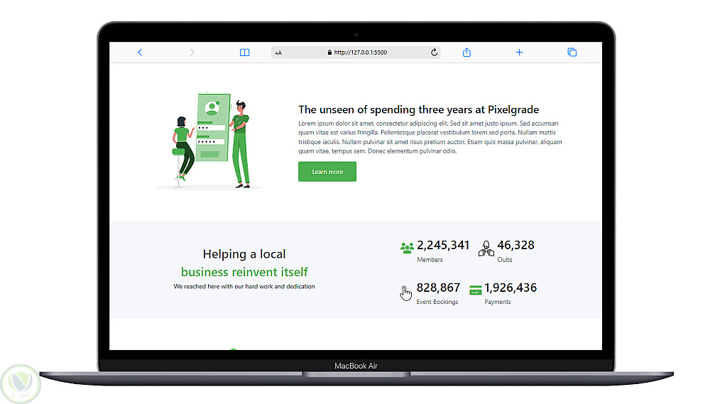Click the Members people icon
Viewport: 710px width, 404px height.
click(407, 248)
